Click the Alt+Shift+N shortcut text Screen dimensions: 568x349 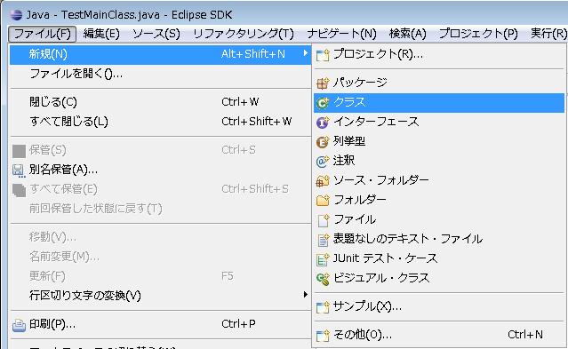pos(253,54)
